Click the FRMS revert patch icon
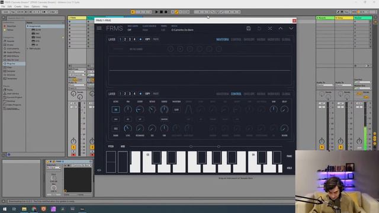Viewport: 379px width, 213px height. pos(259,28)
